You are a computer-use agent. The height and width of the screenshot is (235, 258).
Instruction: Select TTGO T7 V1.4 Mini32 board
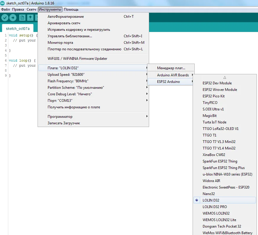(225, 148)
